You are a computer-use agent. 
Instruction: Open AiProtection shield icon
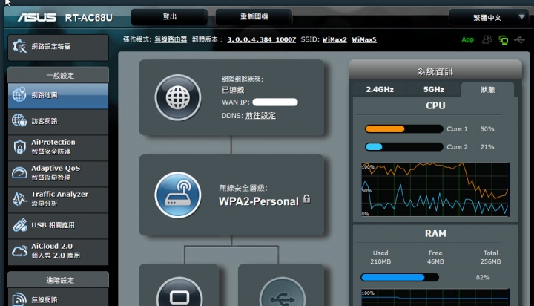(x=19, y=147)
